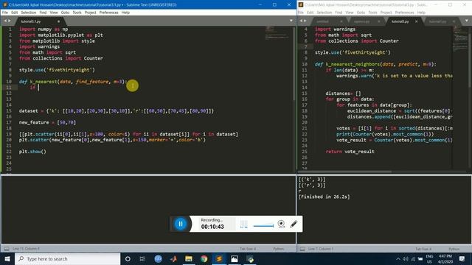Viewport: 472px width, 265px height.
Task: Open Tools menu in right Sublime window
Action: click(x=372, y=13)
